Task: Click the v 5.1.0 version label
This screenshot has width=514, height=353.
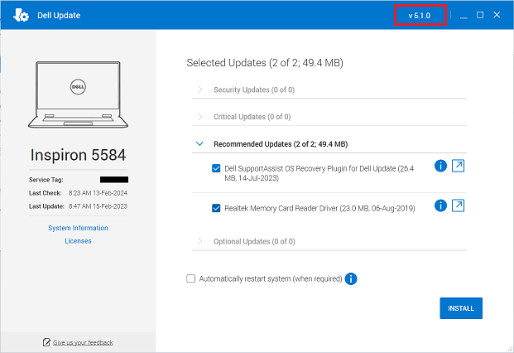Action: point(420,16)
